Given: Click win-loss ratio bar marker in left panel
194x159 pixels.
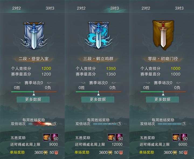Looking at the screenshot, I should tap(34, 94).
